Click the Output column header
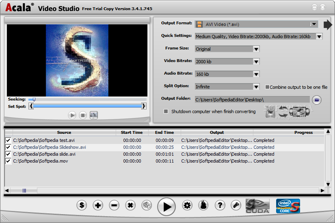The height and width of the screenshot is (223, 335). (217, 133)
